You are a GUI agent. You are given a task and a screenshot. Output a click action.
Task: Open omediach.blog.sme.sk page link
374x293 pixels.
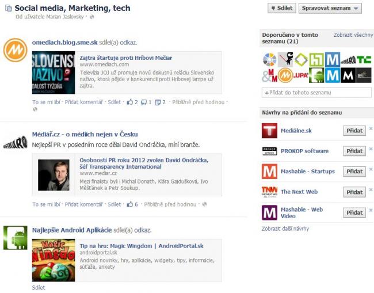64,43
